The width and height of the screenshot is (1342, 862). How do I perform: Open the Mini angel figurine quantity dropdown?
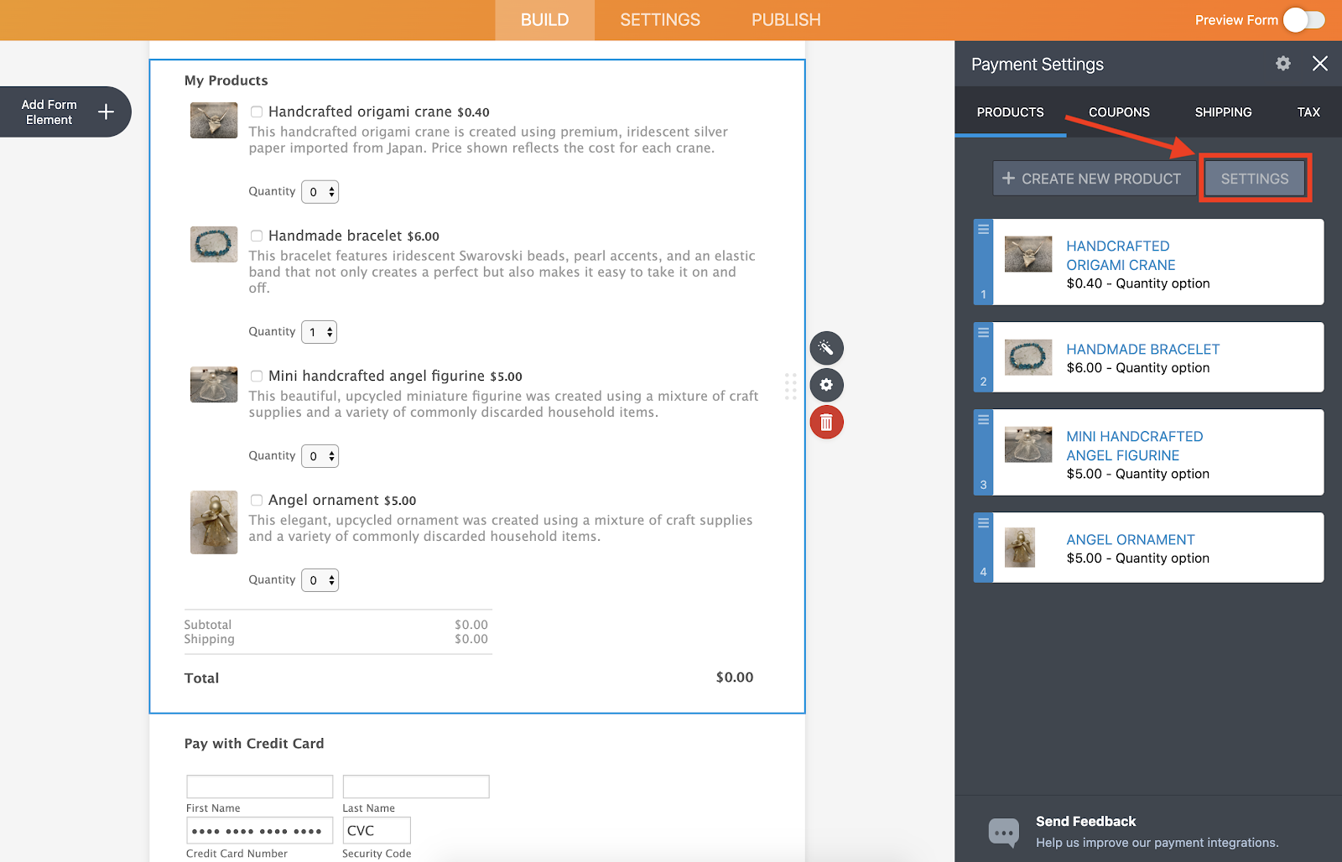pyautogui.click(x=320, y=456)
